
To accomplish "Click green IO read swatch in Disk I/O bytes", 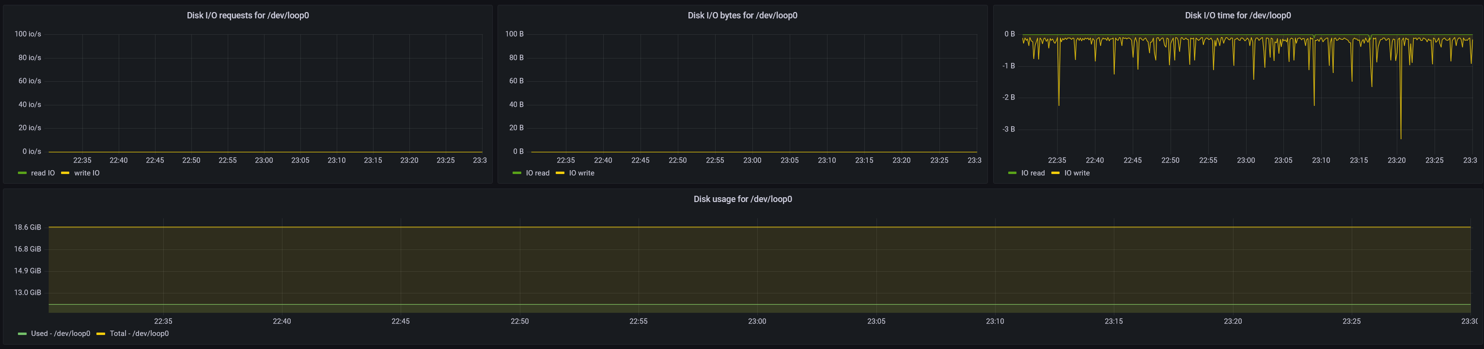I will coord(517,173).
